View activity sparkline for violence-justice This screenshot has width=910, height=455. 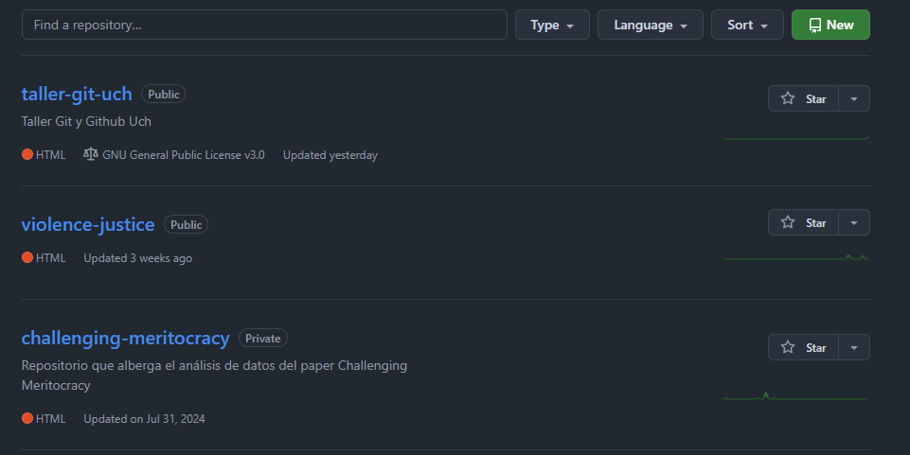[x=795, y=257]
